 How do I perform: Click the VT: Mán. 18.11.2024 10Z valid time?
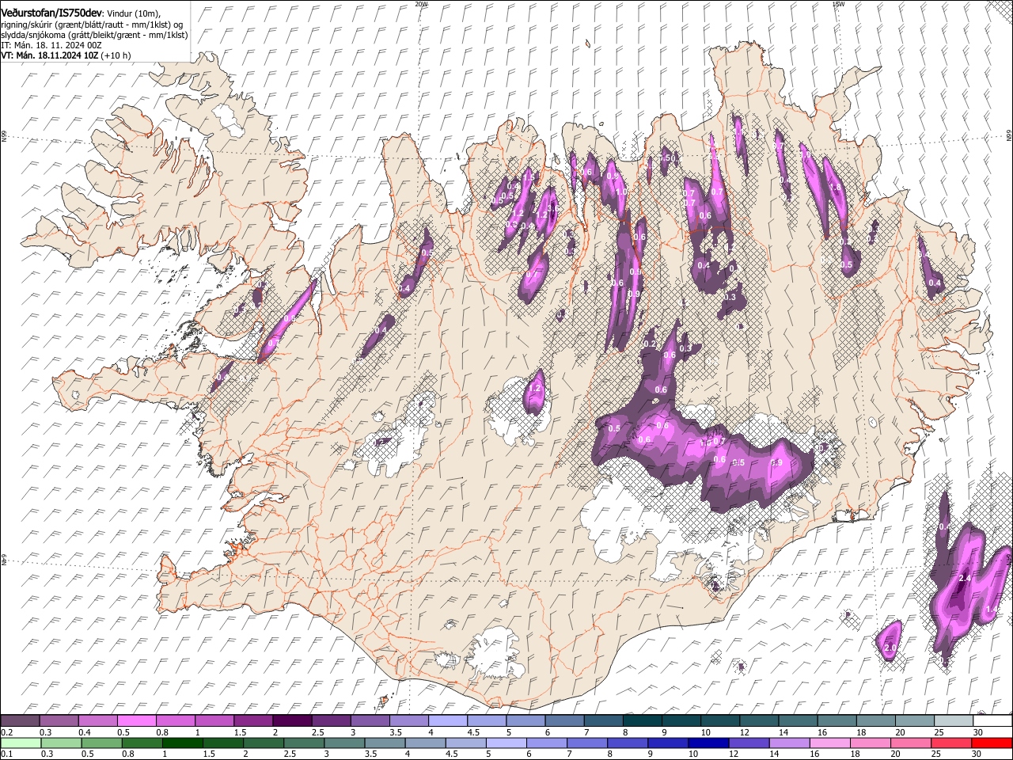point(48,55)
